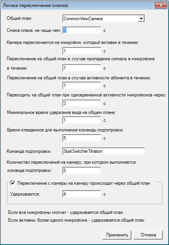Select the signal loss в течении field
169x245 pixels.
[x=82, y=68]
